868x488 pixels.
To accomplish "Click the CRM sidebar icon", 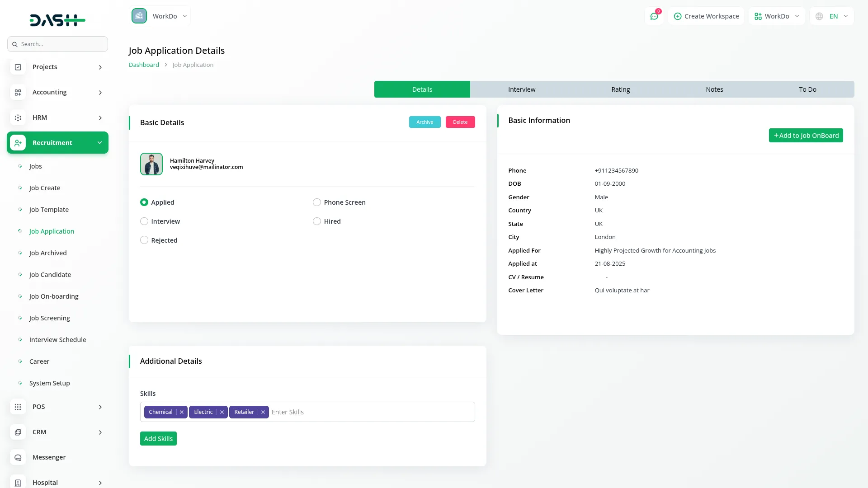I will click(18, 432).
